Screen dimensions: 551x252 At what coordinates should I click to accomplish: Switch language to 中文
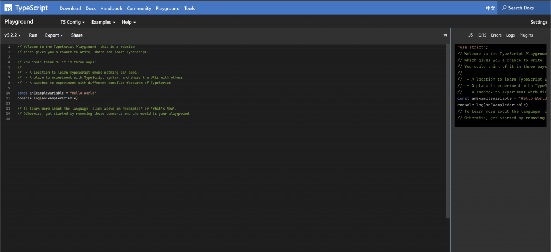tap(491, 8)
